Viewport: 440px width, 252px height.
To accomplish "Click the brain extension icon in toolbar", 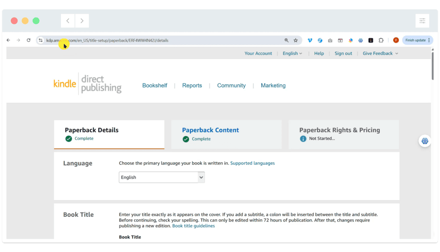I will (x=361, y=40).
